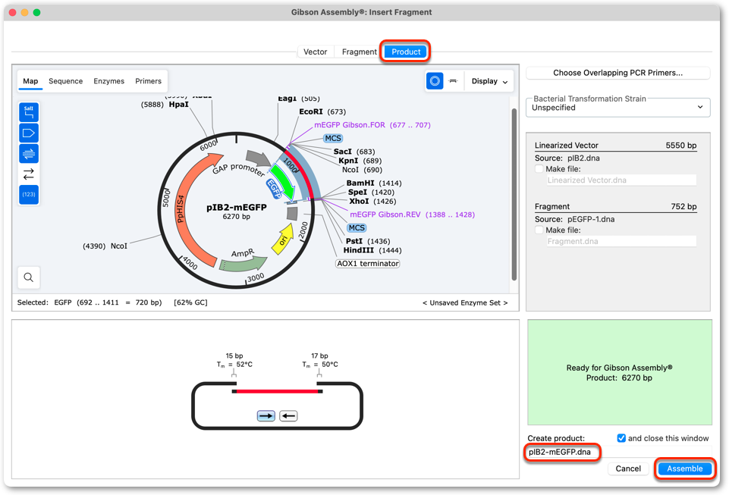
Task: Click the flip sequence arrows icon
Action: point(29,174)
